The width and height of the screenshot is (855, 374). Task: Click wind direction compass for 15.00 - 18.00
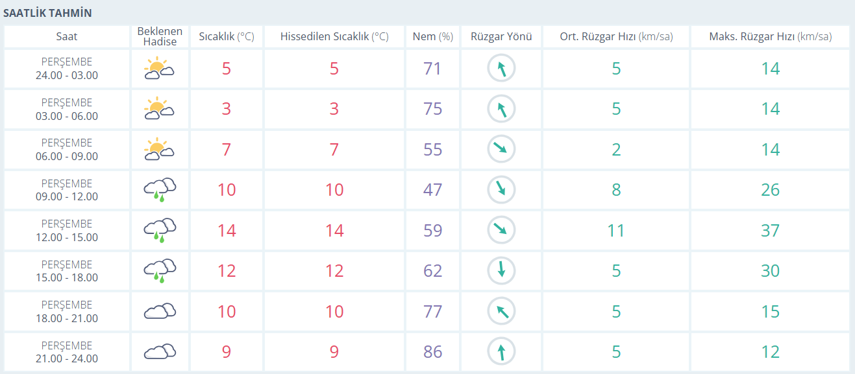[501, 270]
